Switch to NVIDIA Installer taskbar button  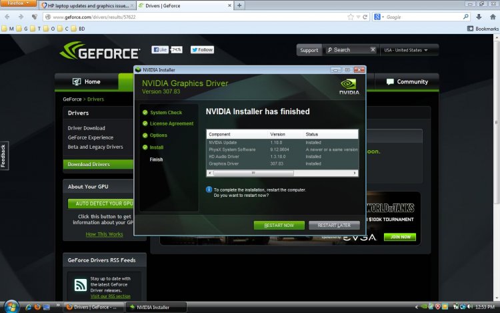coord(155,307)
